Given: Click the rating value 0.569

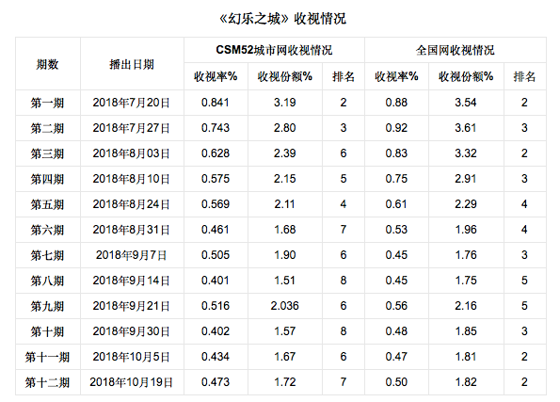Looking at the screenshot, I should click(x=216, y=204).
